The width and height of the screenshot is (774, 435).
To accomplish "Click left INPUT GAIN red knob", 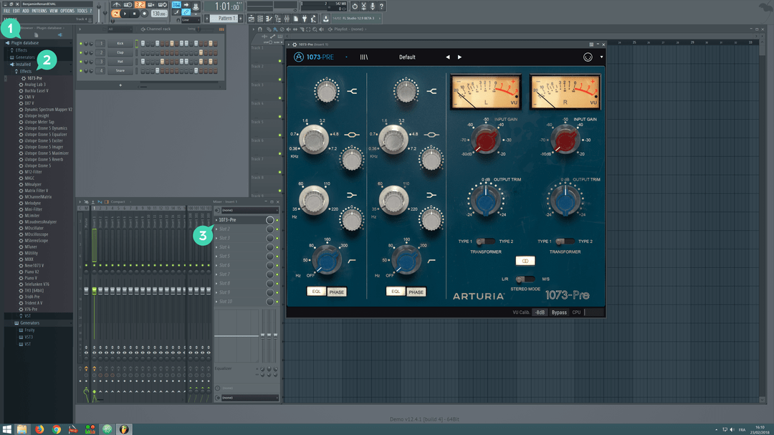I will coord(485,139).
